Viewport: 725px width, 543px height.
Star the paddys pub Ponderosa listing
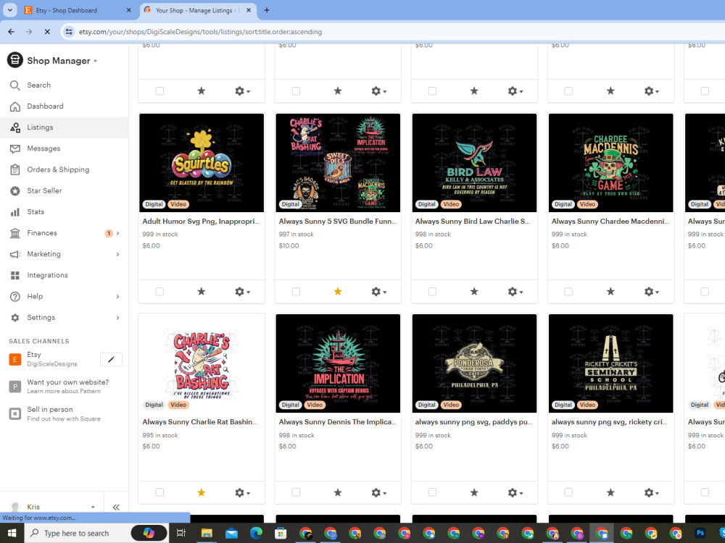(474, 492)
